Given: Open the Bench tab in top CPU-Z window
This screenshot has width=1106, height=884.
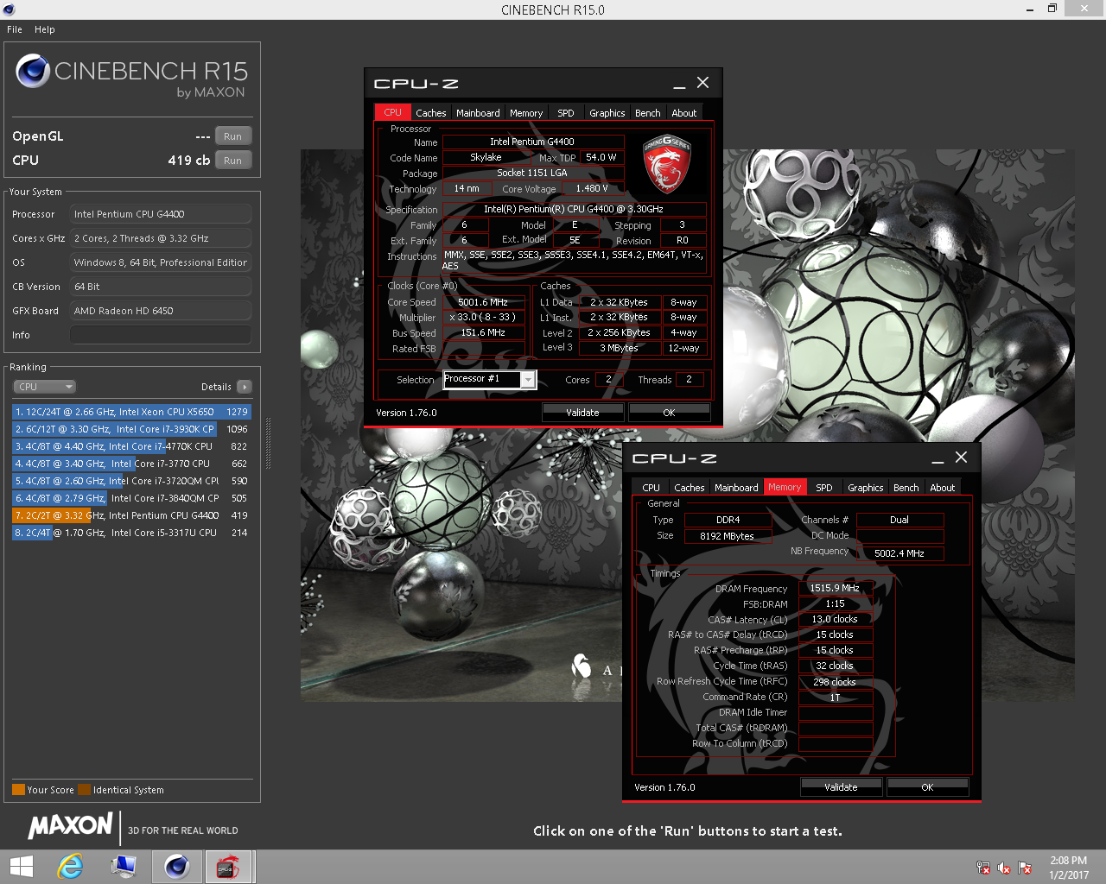Looking at the screenshot, I should 648,113.
